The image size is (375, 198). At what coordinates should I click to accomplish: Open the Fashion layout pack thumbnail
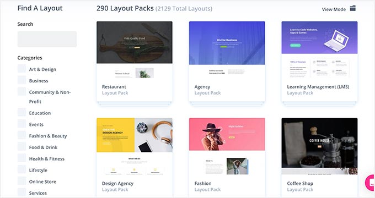coord(227,146)
